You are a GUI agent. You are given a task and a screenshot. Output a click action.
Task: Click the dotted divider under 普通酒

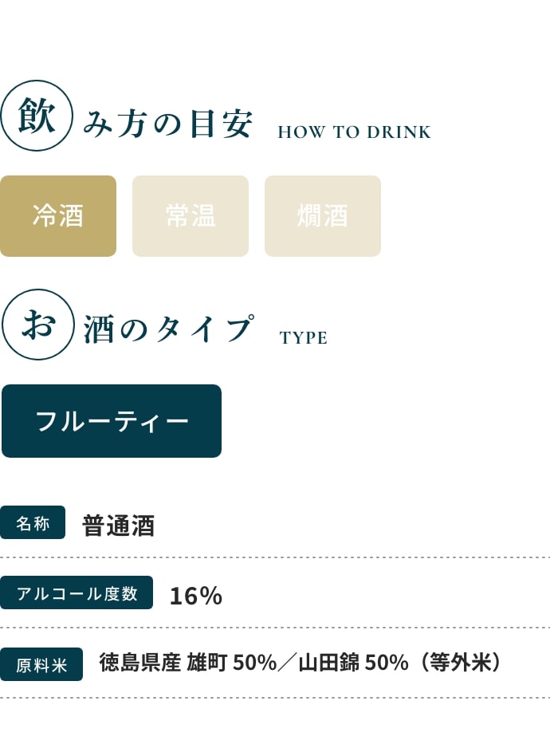coord(275,557)
